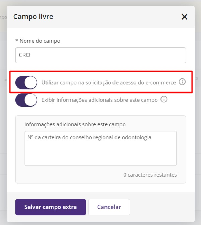Click the Informações adicionais sobre este campo heading
The image size is (201, 225).
tap(75, 124)
